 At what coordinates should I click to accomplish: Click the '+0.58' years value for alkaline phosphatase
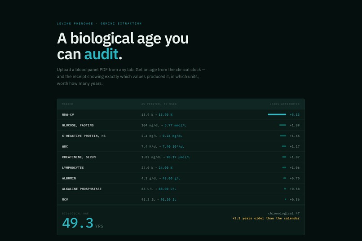point(295,189)
